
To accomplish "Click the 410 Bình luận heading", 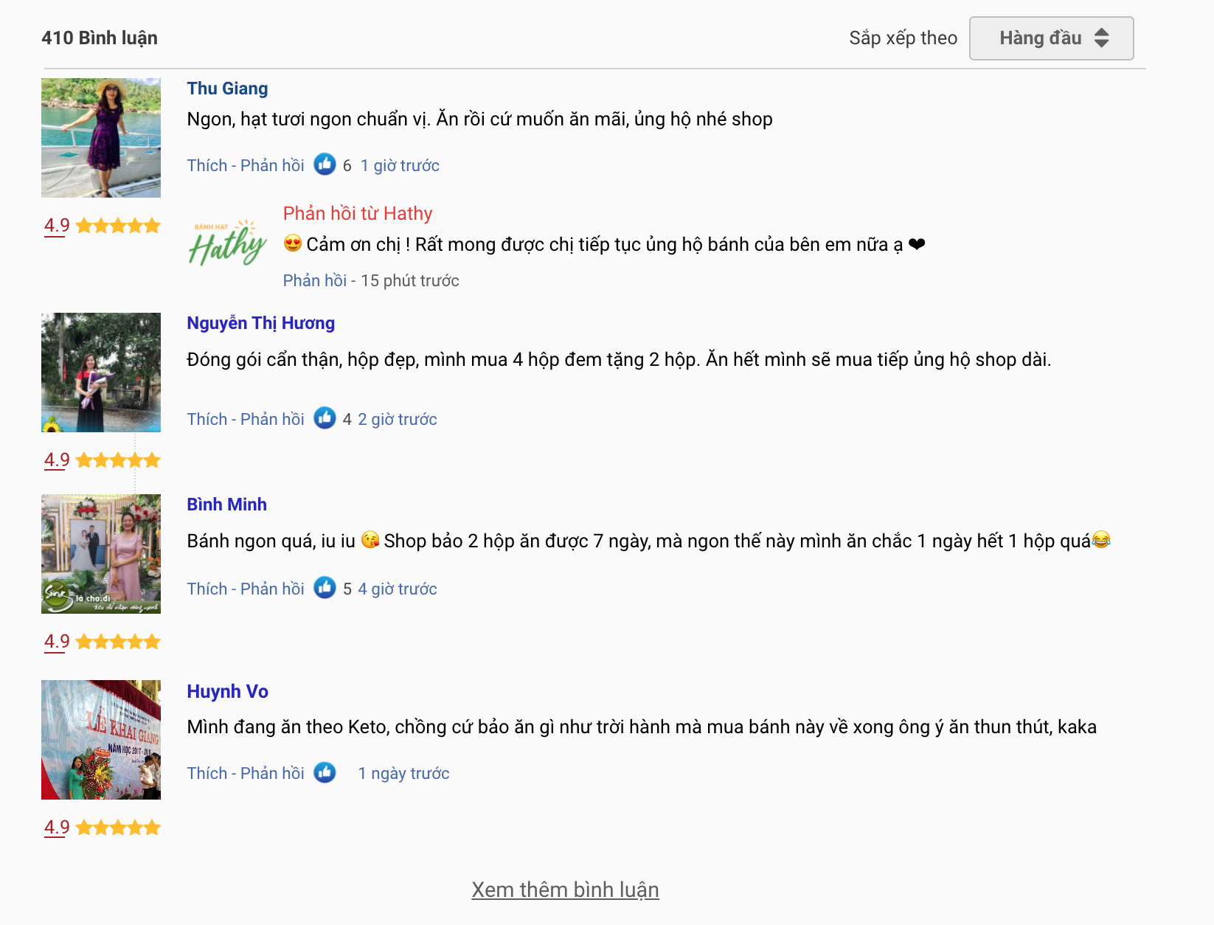I will 100,38.
